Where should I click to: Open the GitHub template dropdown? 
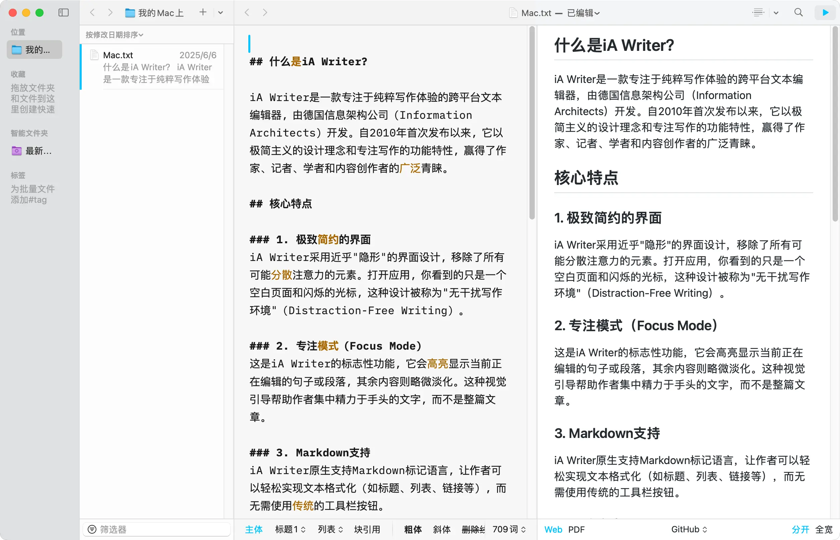[689, 529]
